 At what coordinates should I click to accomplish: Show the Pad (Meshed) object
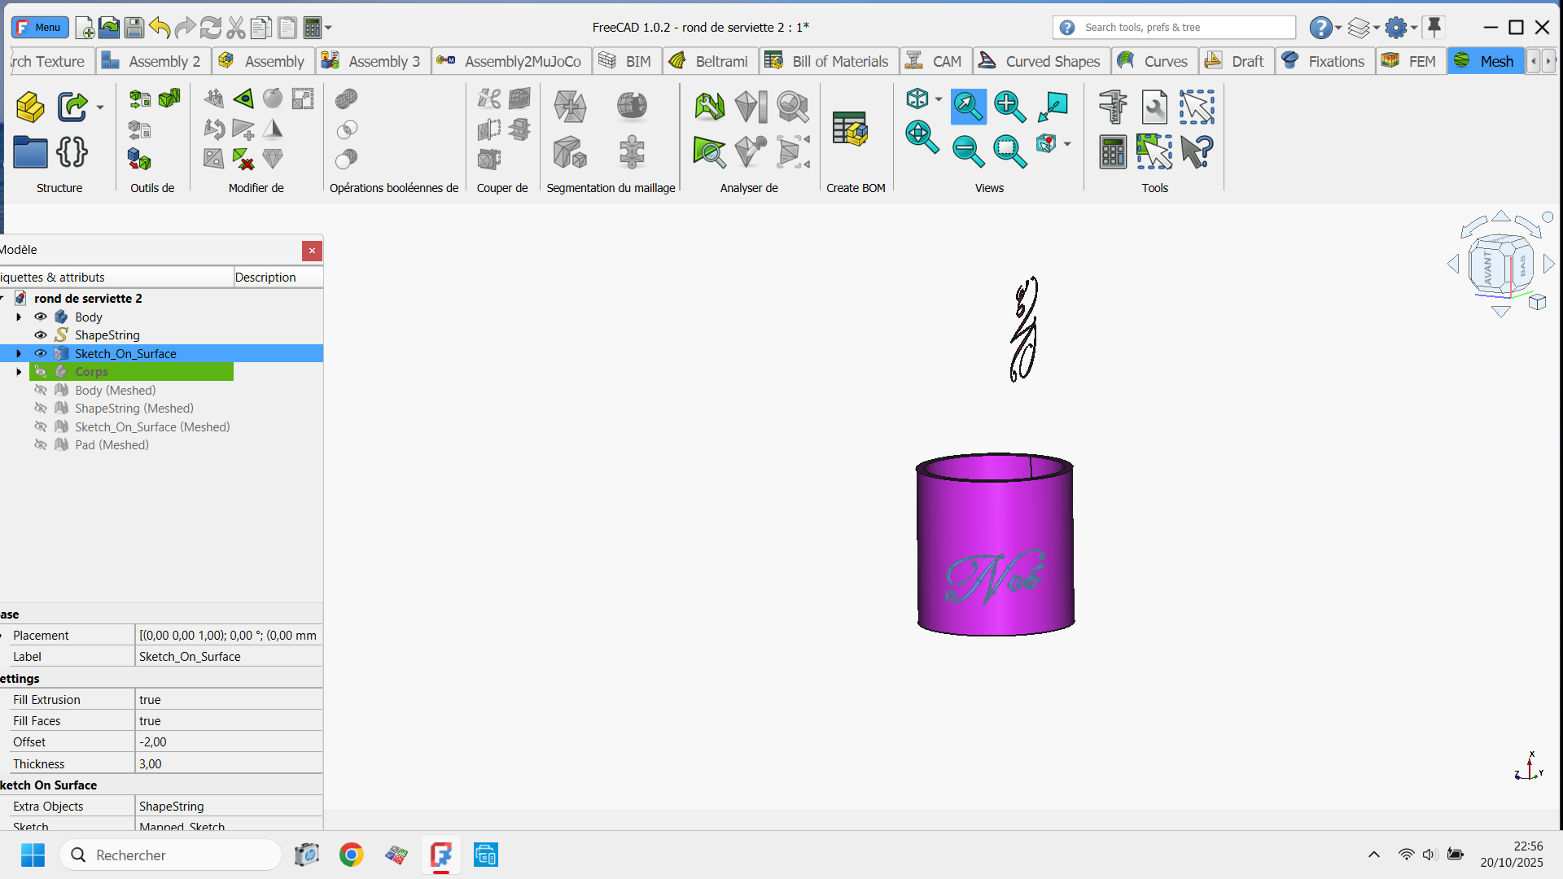[40, 445]
